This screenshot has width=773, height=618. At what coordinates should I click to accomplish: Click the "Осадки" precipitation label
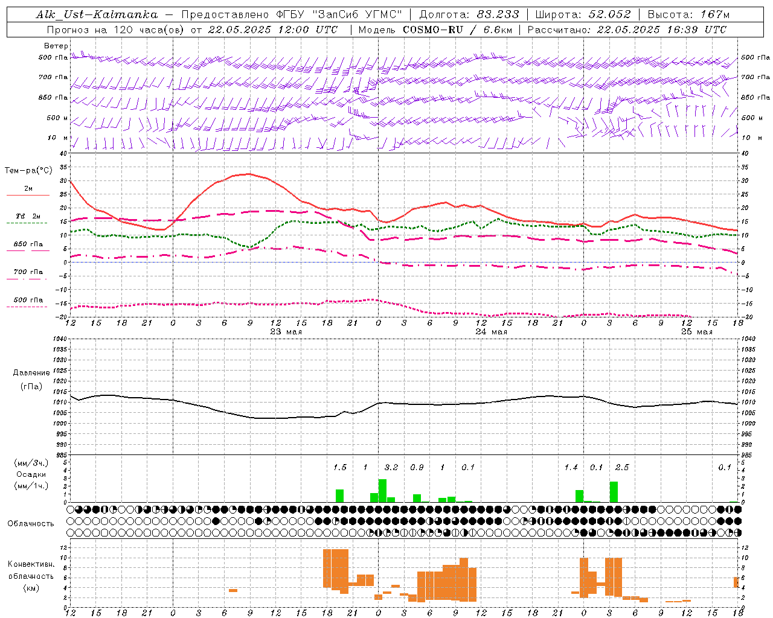(31, 474)
